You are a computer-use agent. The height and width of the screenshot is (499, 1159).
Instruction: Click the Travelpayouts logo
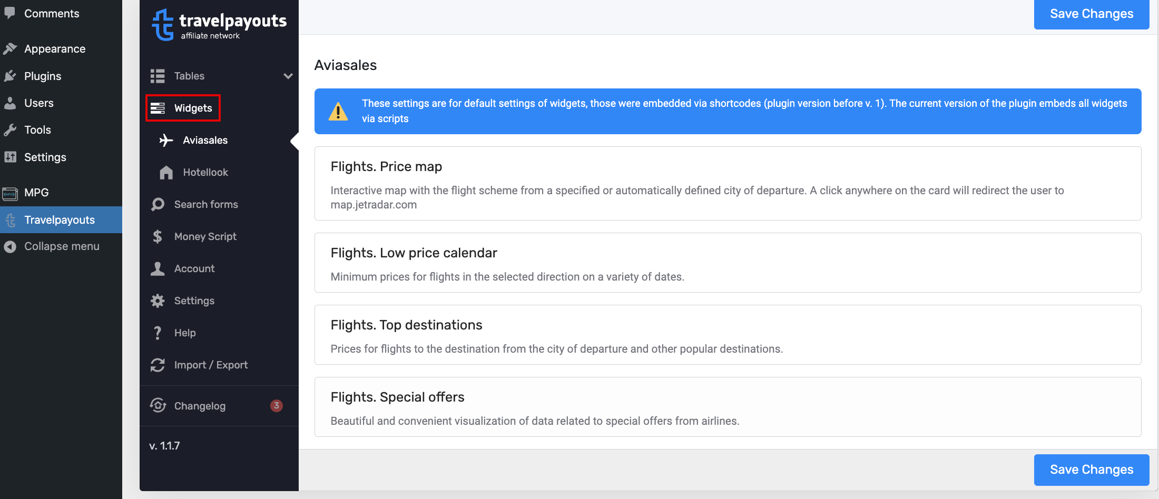pos(219,25)
